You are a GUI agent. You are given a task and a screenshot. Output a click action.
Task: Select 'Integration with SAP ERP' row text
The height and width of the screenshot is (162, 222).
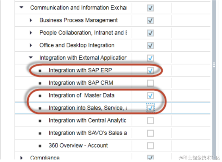tap(80, 70)
